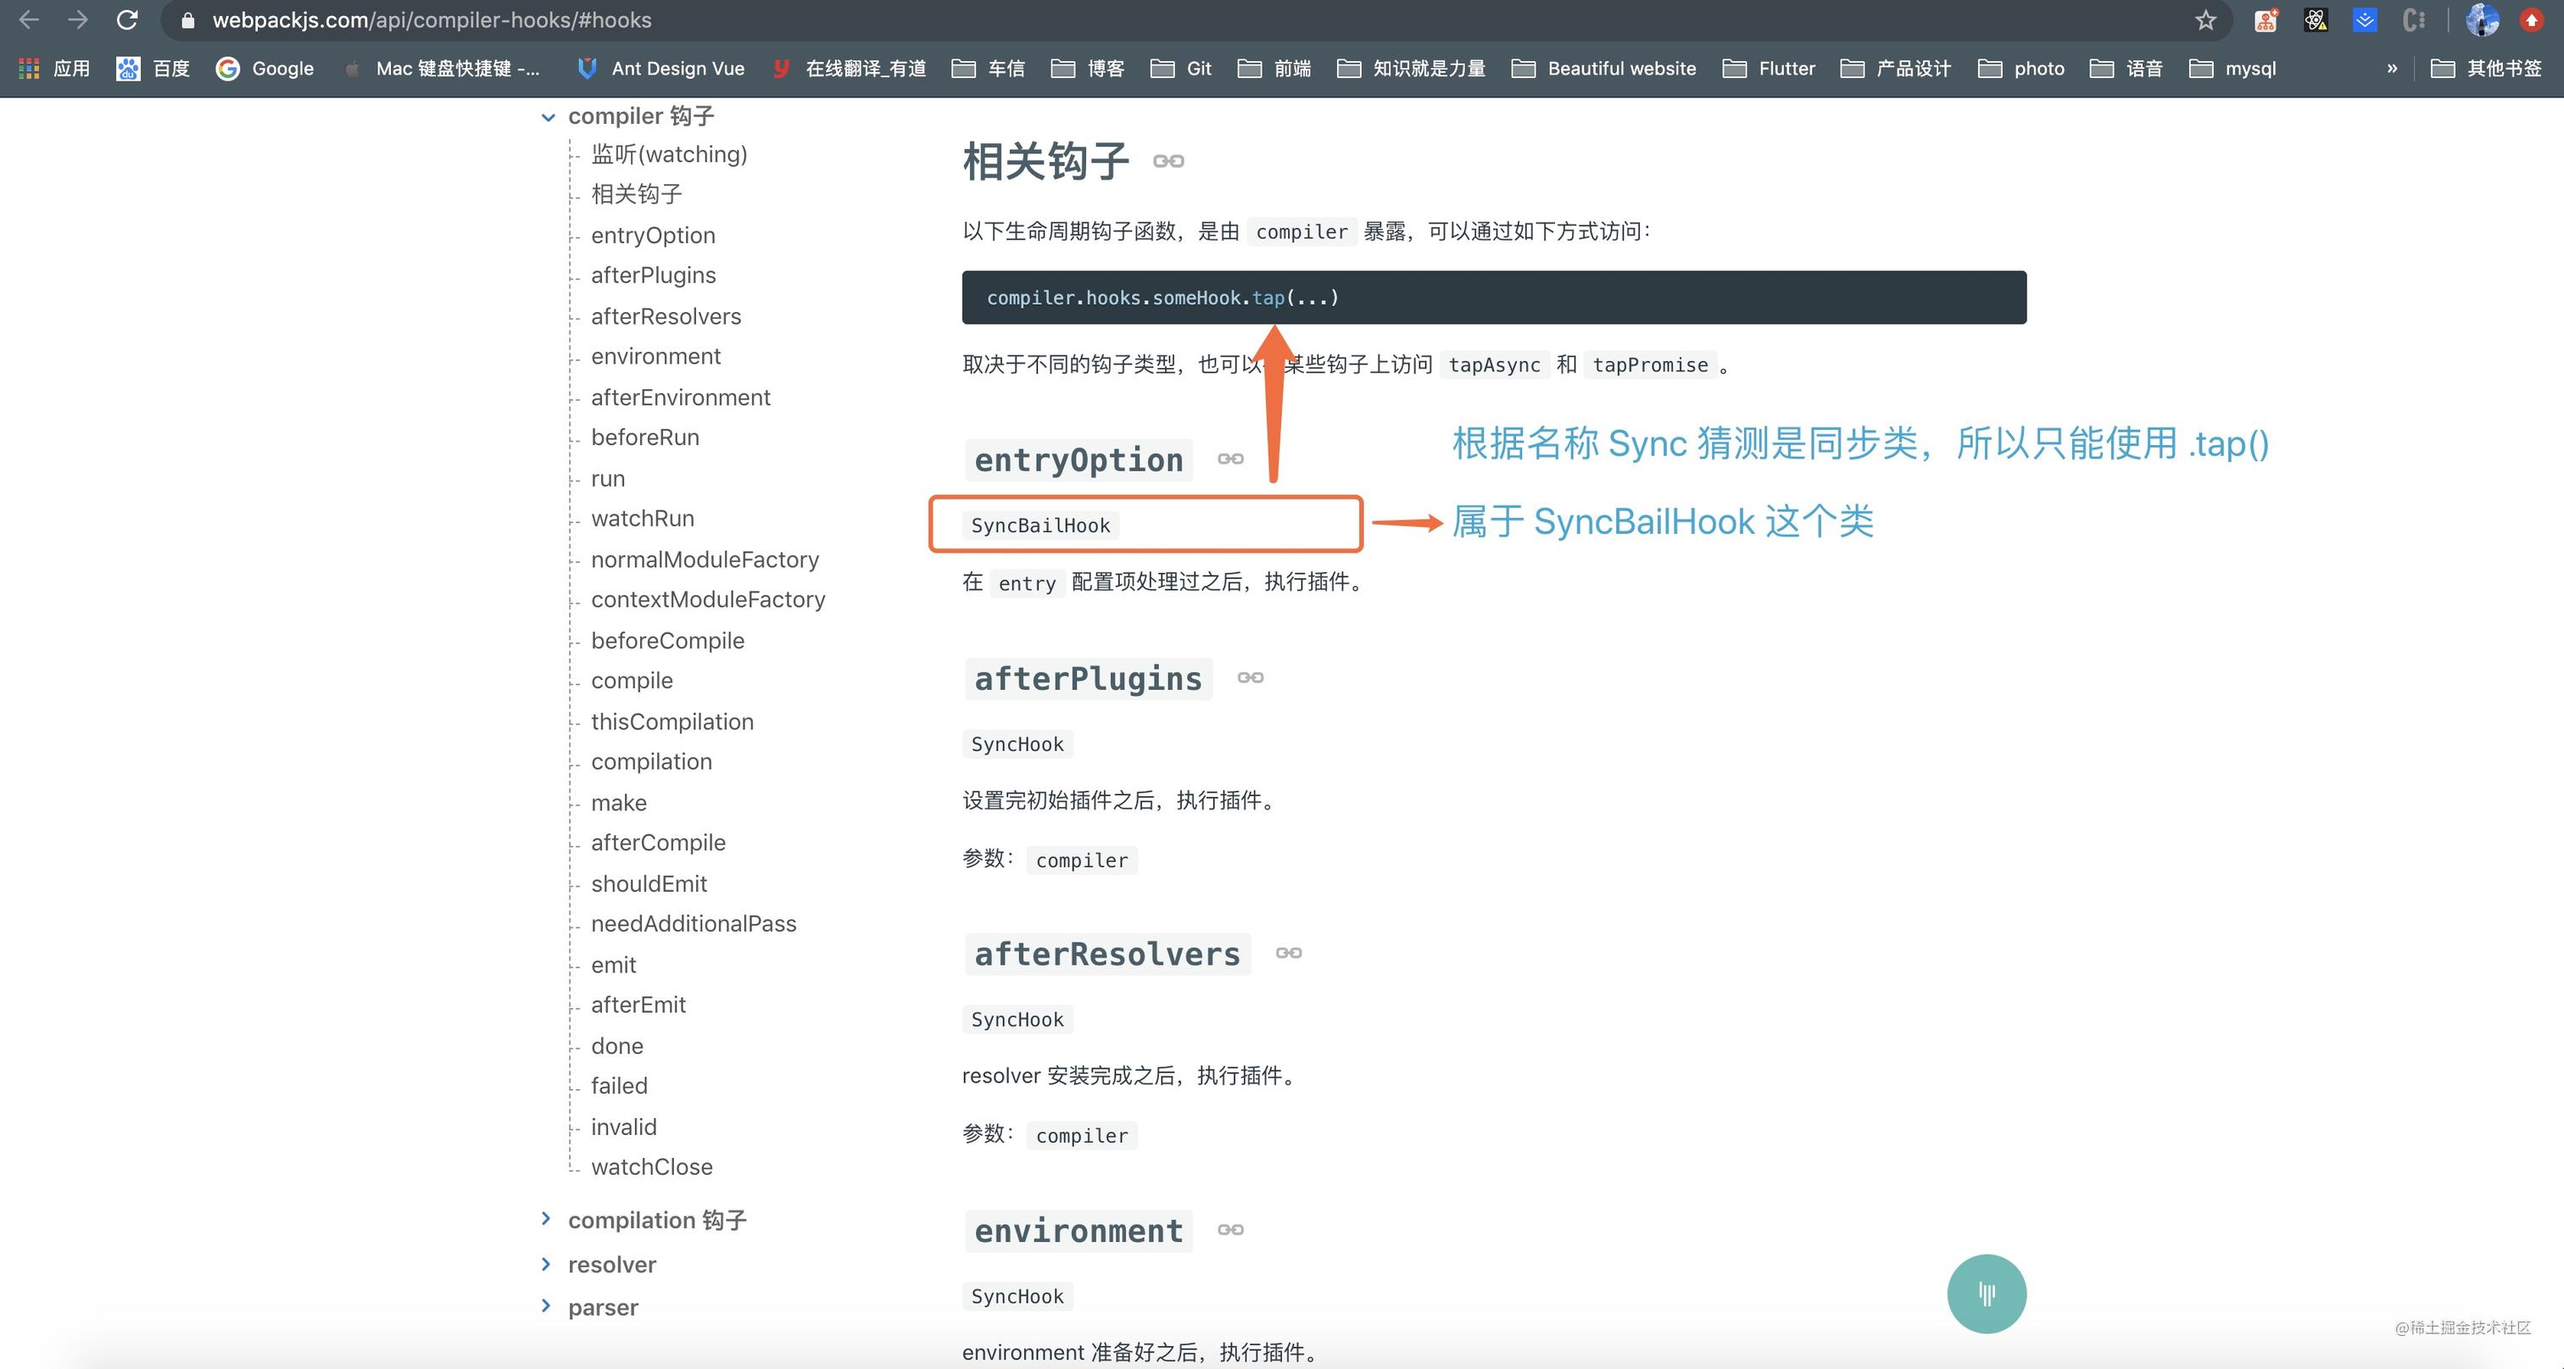The image size is (2564, 1369).
Task: Expand the compilation 钩子 sidebar section
Action: (x=545, y=1219)
